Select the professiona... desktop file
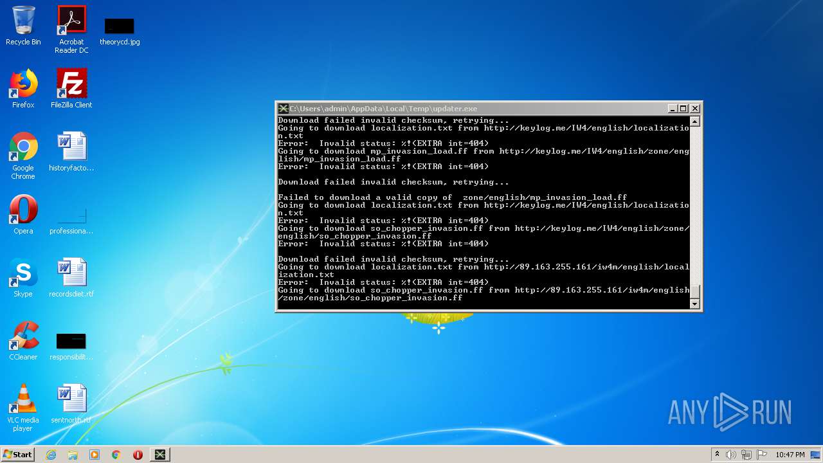The image size is (823, 463). (x=71, y=219)
